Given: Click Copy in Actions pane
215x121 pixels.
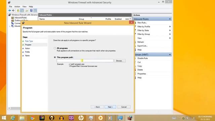Looking at the screenshot, I should click(x=140, y=66).
